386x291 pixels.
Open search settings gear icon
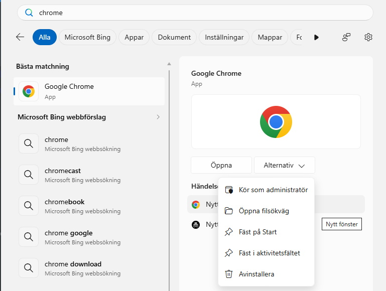[x=368, y=37]
